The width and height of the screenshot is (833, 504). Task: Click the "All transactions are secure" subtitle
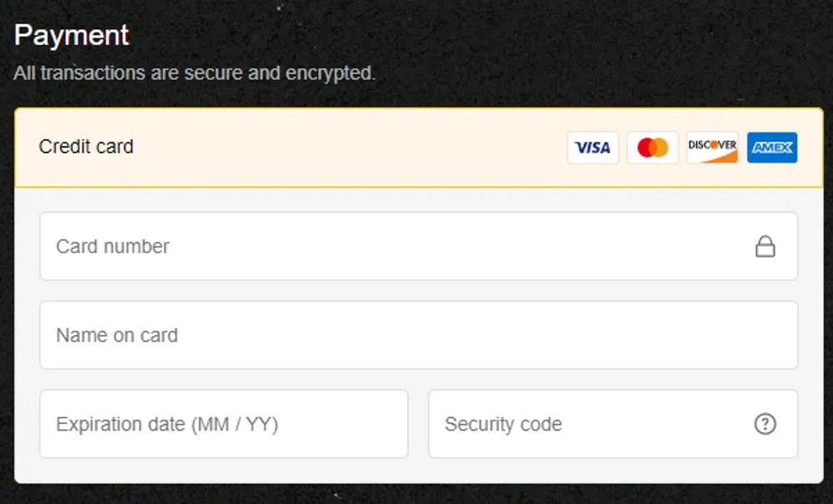tap(194, 73)
